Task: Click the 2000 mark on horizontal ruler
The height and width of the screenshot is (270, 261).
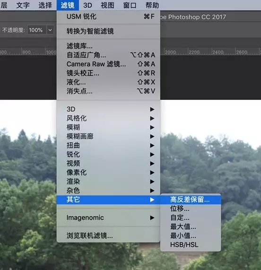Action: tap(170, 52)
